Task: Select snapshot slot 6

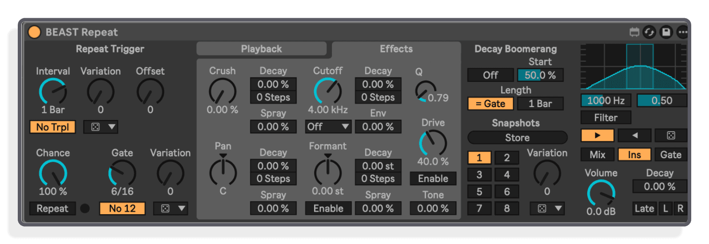Action: coord(507,192)
